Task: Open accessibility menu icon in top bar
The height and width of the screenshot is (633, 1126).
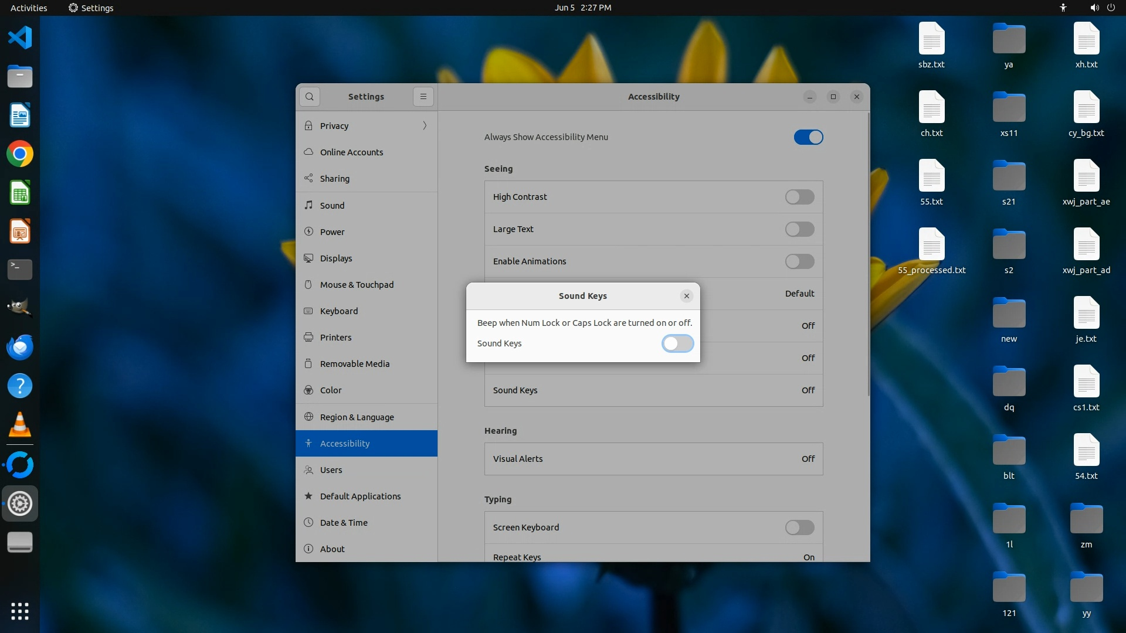Action: (x=1063, y=8)
